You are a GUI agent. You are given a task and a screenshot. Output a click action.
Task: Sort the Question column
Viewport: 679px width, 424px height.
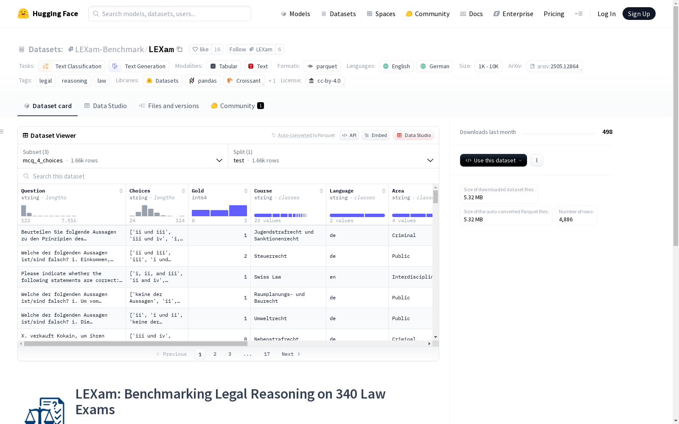[x=121, y=191]
